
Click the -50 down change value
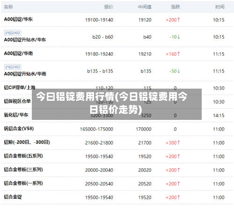(x=175, y=71)
